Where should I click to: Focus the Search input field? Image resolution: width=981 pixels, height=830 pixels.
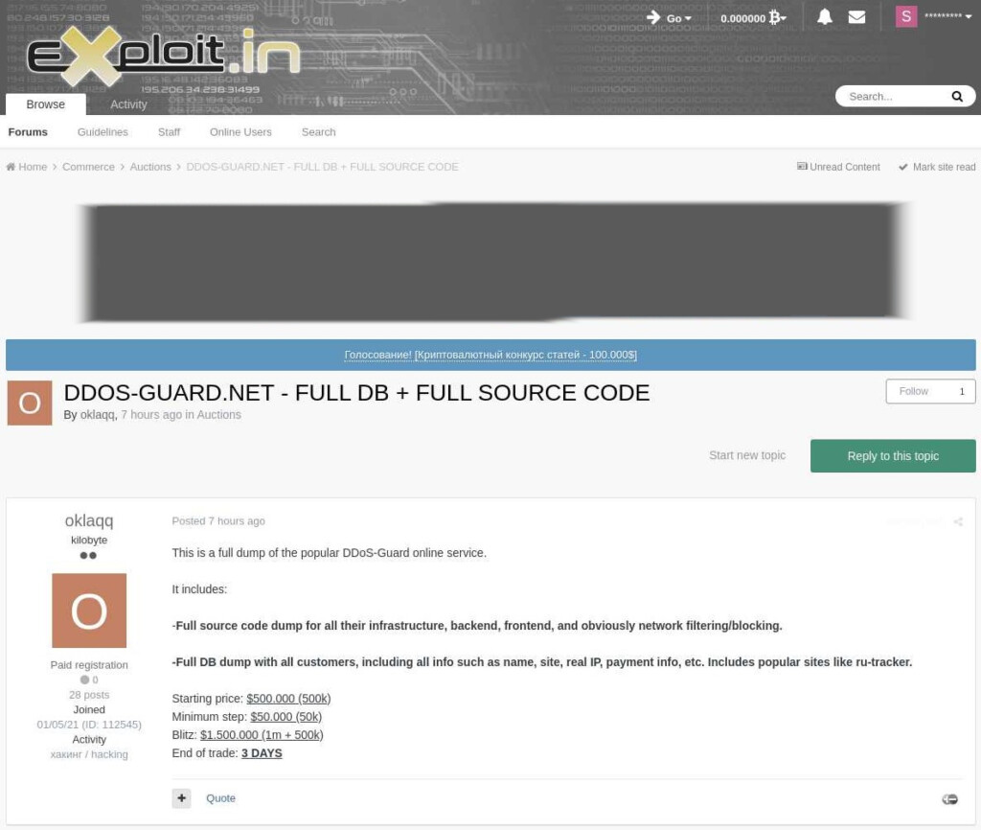895,97
